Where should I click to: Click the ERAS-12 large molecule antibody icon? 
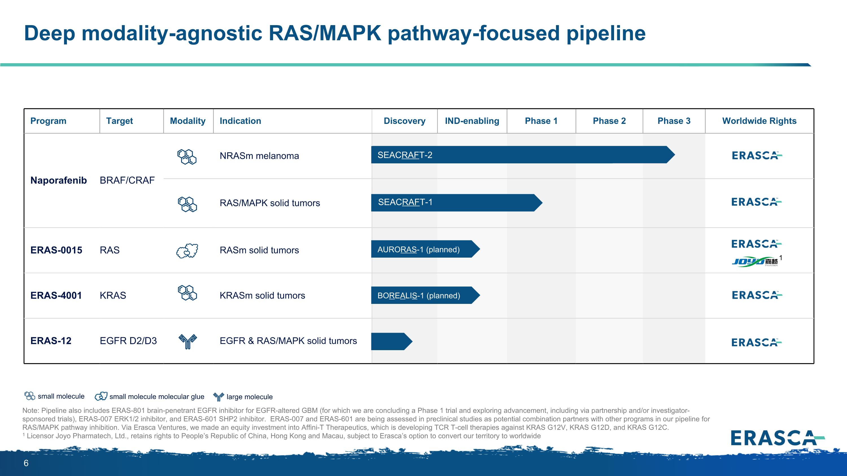coord(187,341)
